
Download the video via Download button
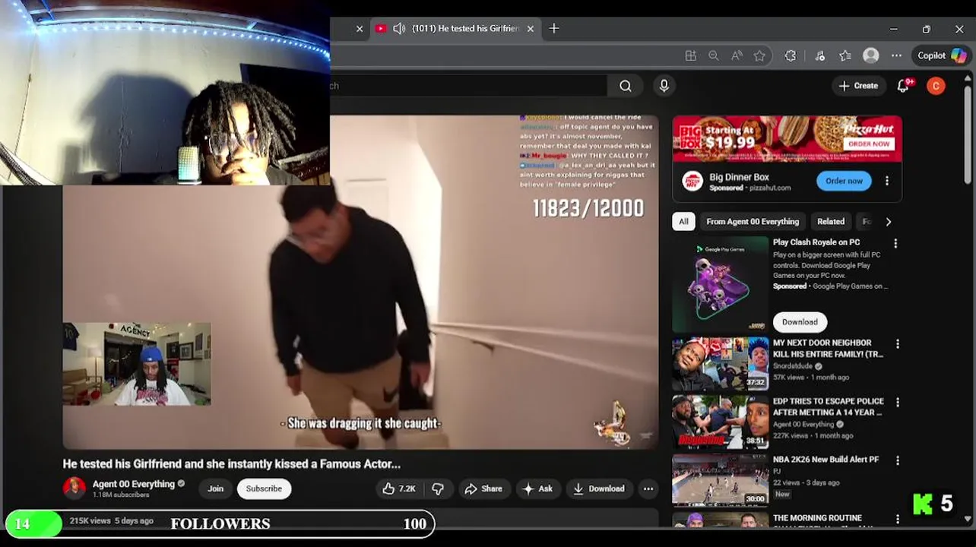[599, 489]
